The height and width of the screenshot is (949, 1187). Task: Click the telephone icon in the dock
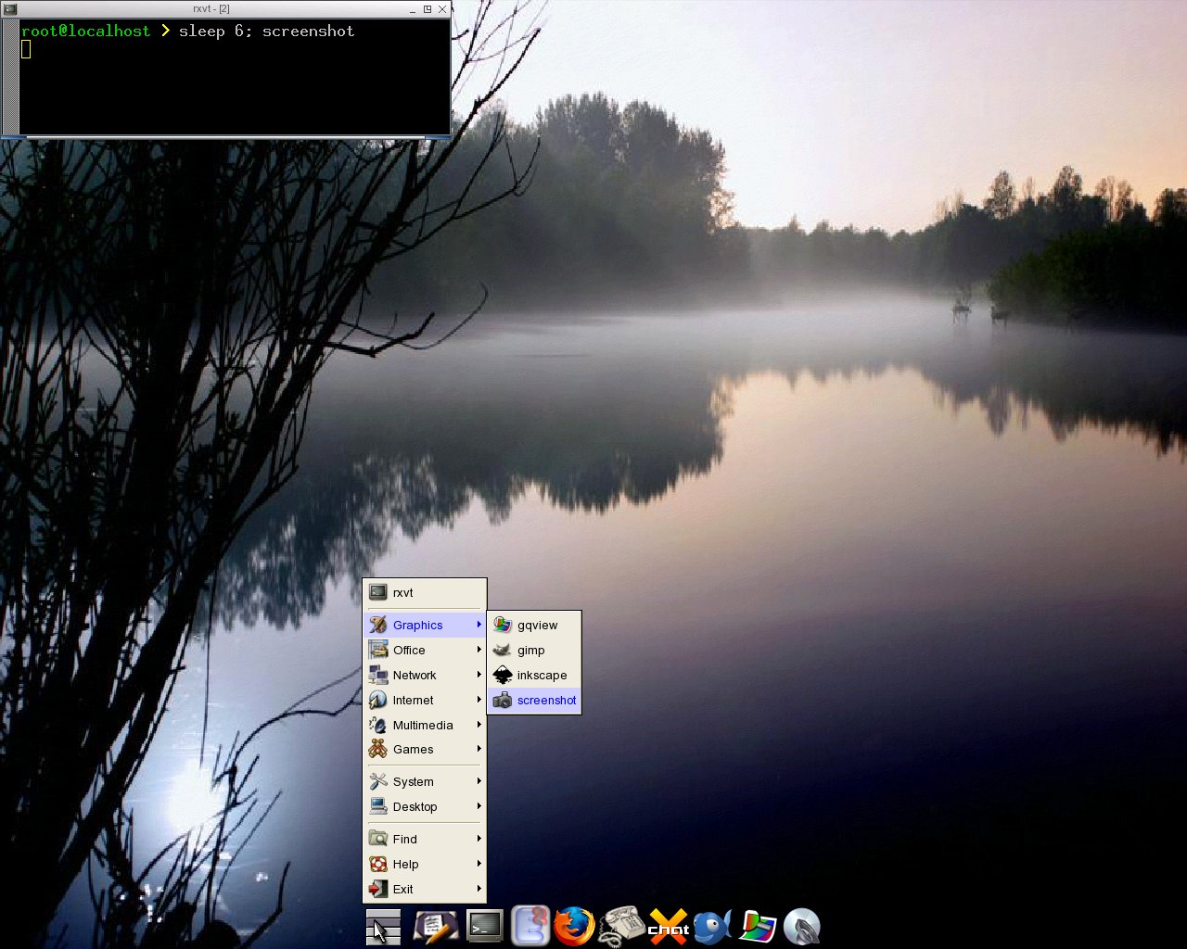[x=621, y=926]
